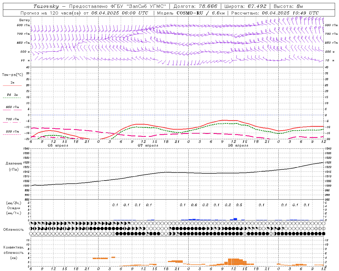The height and width of the screenshot is (271, 339).
Task: Click the model name COSMO-RU
Action: pyautogui.click(x=189, y=13)
